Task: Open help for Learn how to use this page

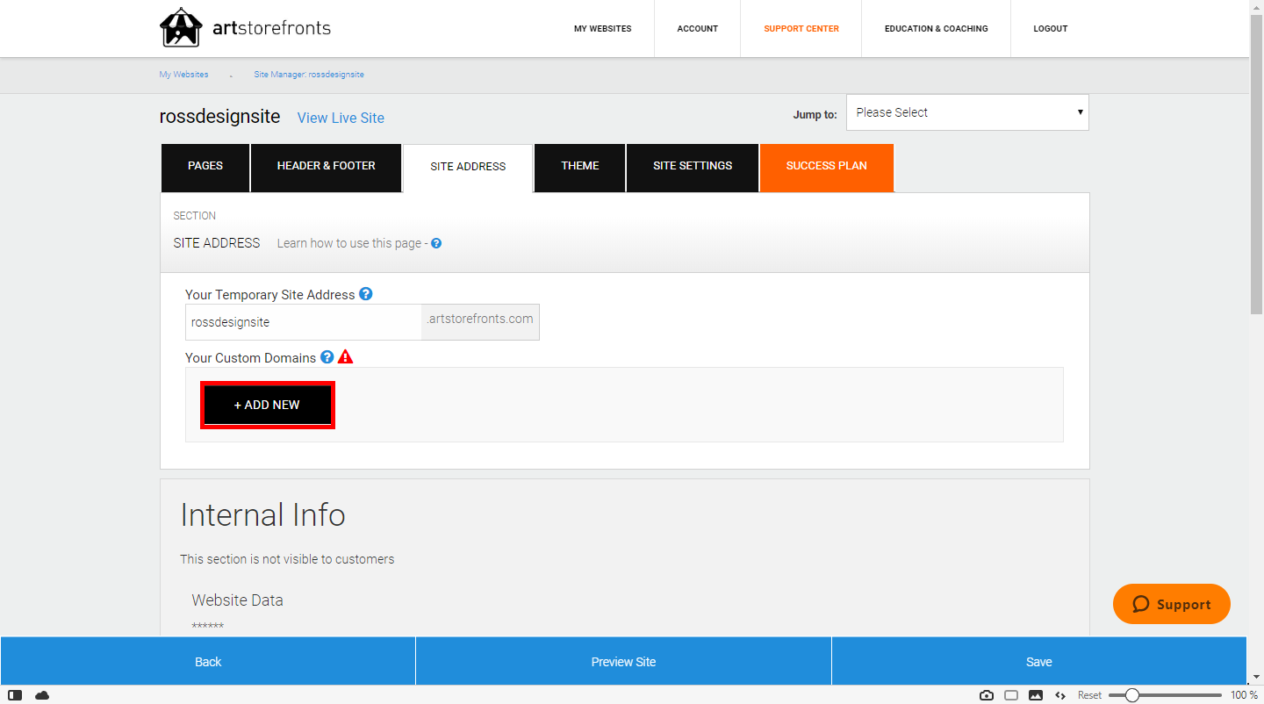Action: tap(436, 243)
